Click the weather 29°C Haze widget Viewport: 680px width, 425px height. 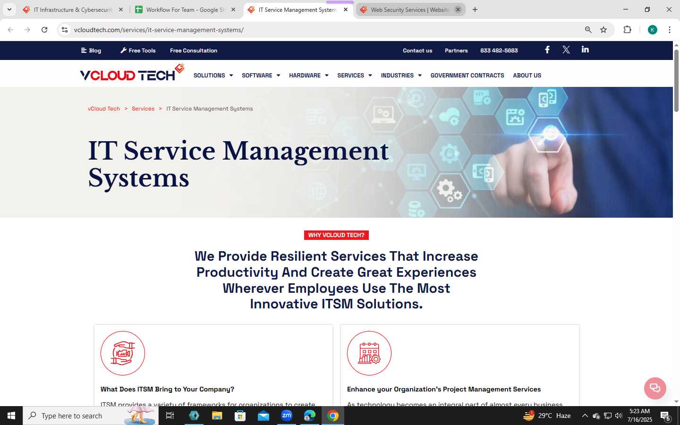click(547, 416)
